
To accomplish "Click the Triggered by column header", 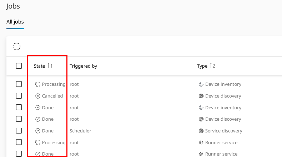I will (x=83, y=66).
